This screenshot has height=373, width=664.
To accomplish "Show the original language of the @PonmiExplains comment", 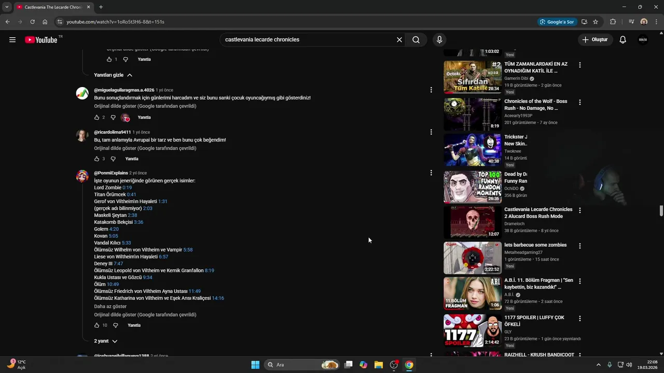I will point(145,315).
